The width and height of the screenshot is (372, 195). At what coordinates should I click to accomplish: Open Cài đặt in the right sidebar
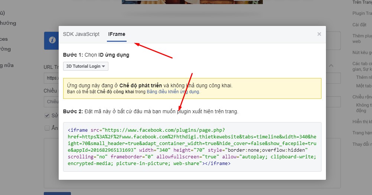[x=359, y=24]
